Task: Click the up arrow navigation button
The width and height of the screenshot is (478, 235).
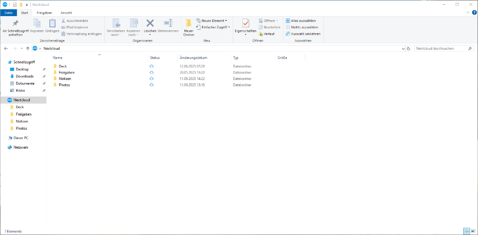Action: [x=28, y=49]
